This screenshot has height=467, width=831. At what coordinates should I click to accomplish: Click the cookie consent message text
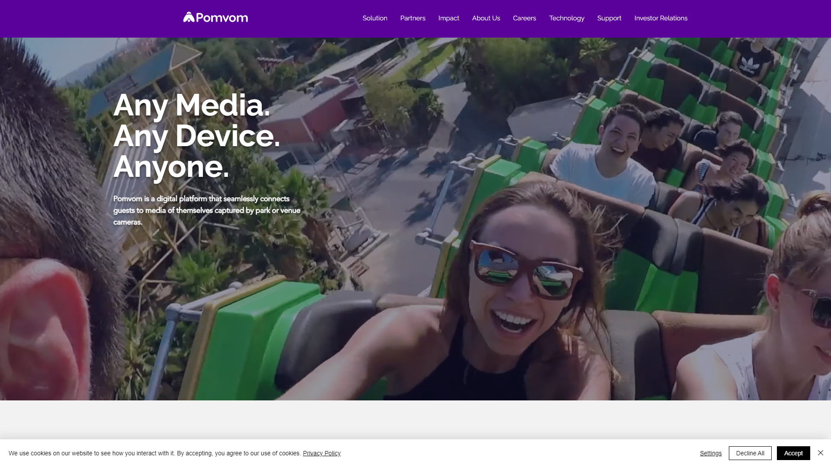click(154, 453)
